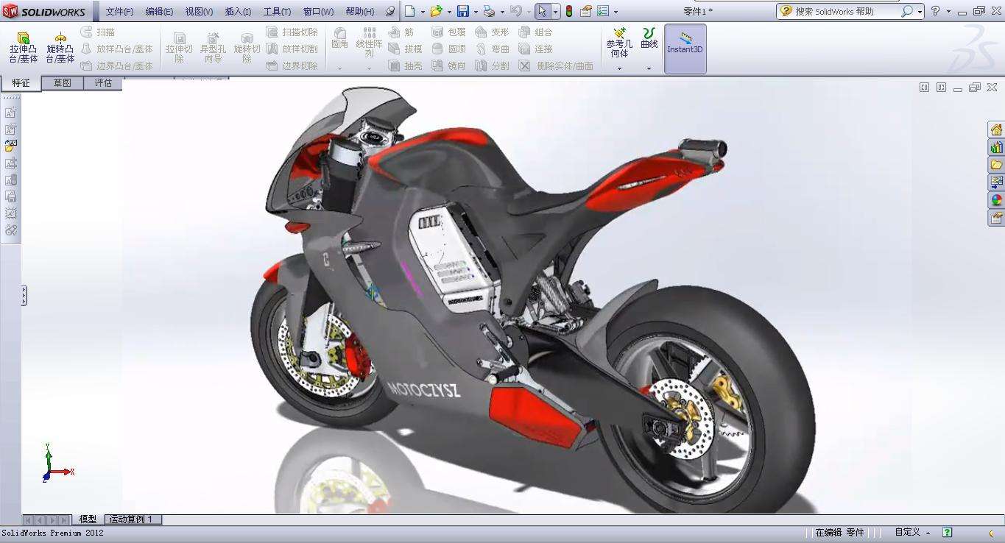Open the 异型孔向导 hole wizard
This screenshot has height=543, width=1005.
click(213, 47)
